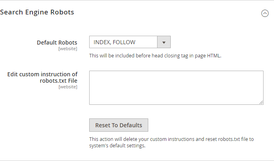This screenshot has height=161, width=274.
Task: Click the bottom section divider line
Action: (x=137, y=161)
